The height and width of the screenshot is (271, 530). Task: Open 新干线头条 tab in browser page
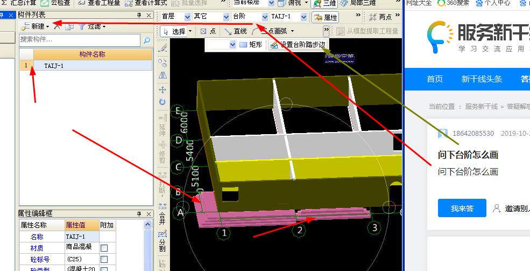pyautogui.click(x=482, y=79)
